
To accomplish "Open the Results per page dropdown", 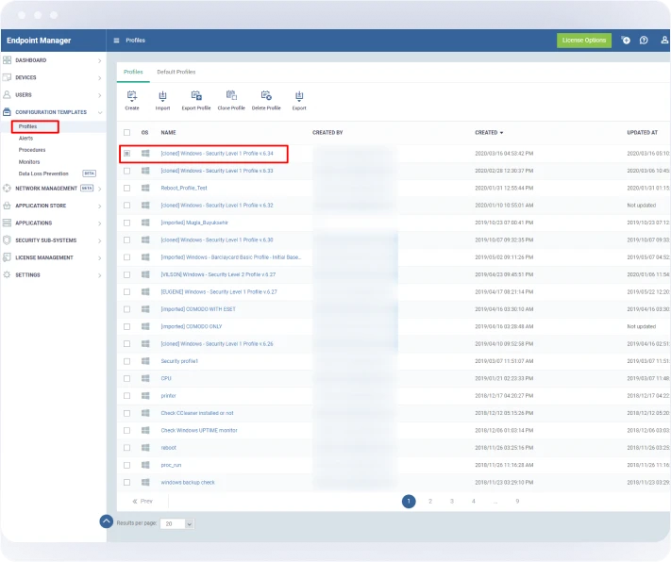I will click(177, 523).
